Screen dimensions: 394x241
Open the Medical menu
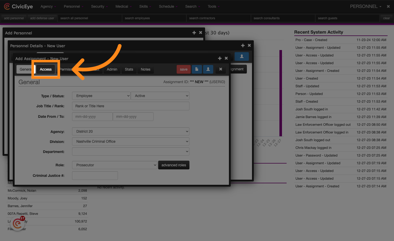coord(123,6)
